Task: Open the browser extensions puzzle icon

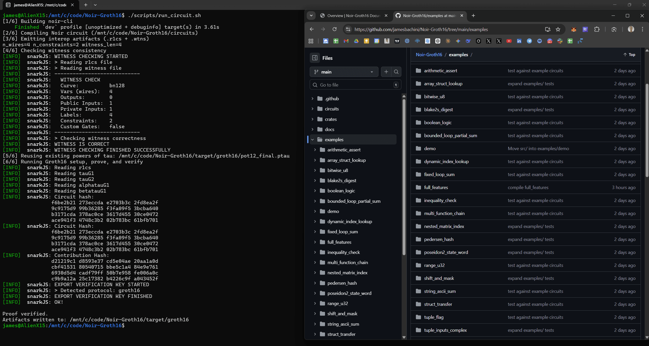Action: click(597, 29)
